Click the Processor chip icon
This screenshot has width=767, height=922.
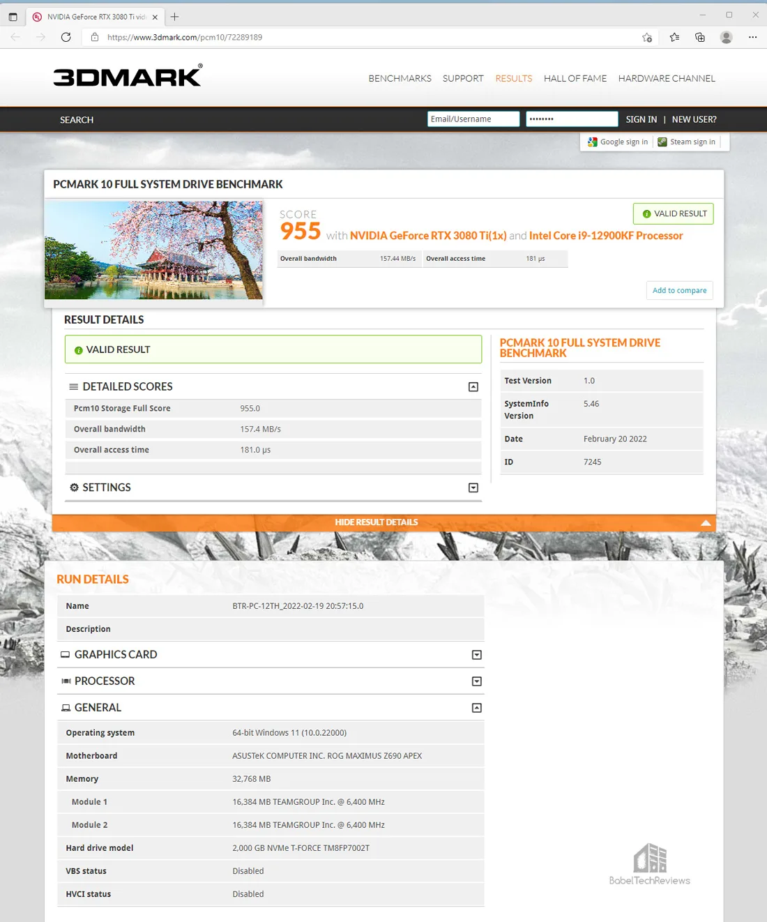66,681
